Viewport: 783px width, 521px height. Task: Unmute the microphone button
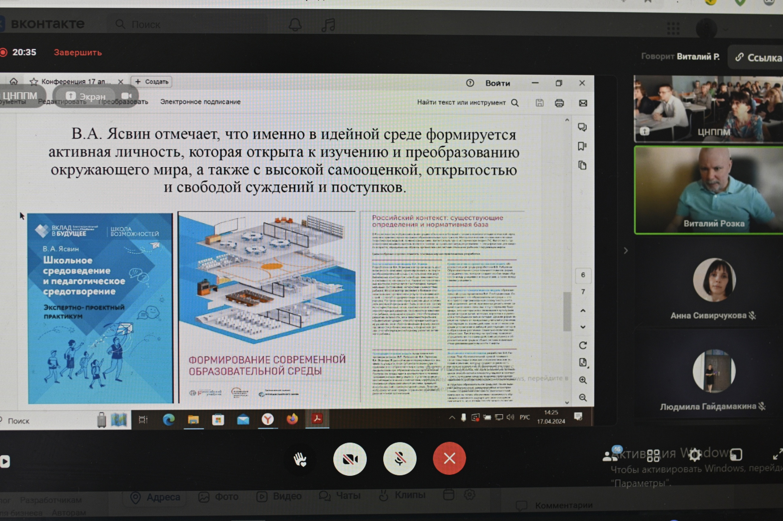point(399,459)
